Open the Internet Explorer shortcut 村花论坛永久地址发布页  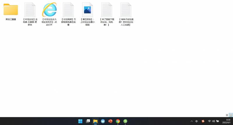(49, 10)
